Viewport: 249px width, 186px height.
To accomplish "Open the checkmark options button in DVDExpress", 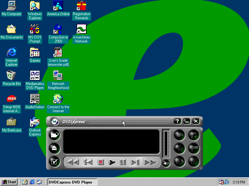I will [55, 162].
